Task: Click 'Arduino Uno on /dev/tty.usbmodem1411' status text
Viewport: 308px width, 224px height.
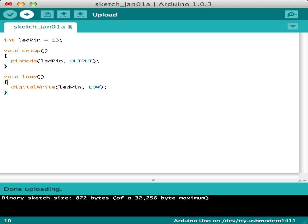Action: click(234, 221)
